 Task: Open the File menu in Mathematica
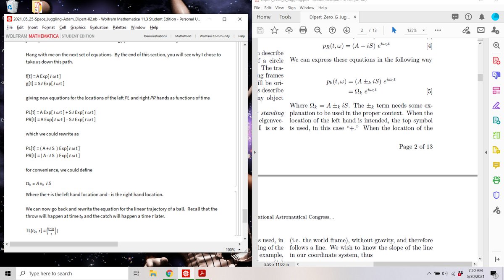[x=9, y=27]
